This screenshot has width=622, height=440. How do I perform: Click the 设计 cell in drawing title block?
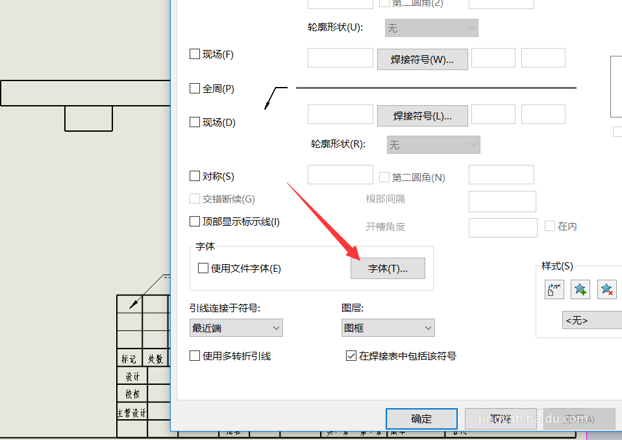(132, 376)
